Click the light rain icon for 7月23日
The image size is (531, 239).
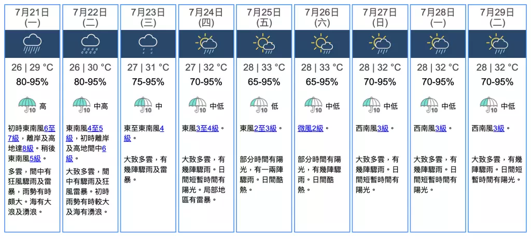click(x=148, y=43)
